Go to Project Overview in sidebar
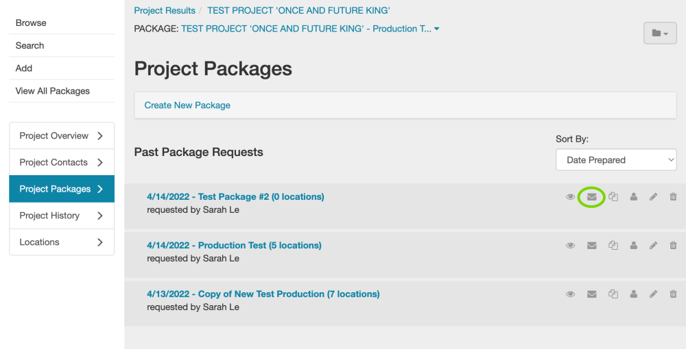Screen dimensions: 686x349 [x=62, y=135]
